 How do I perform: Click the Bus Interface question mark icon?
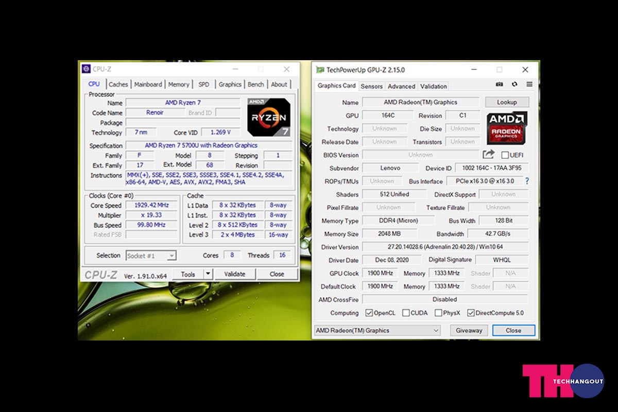pos(527,181)
